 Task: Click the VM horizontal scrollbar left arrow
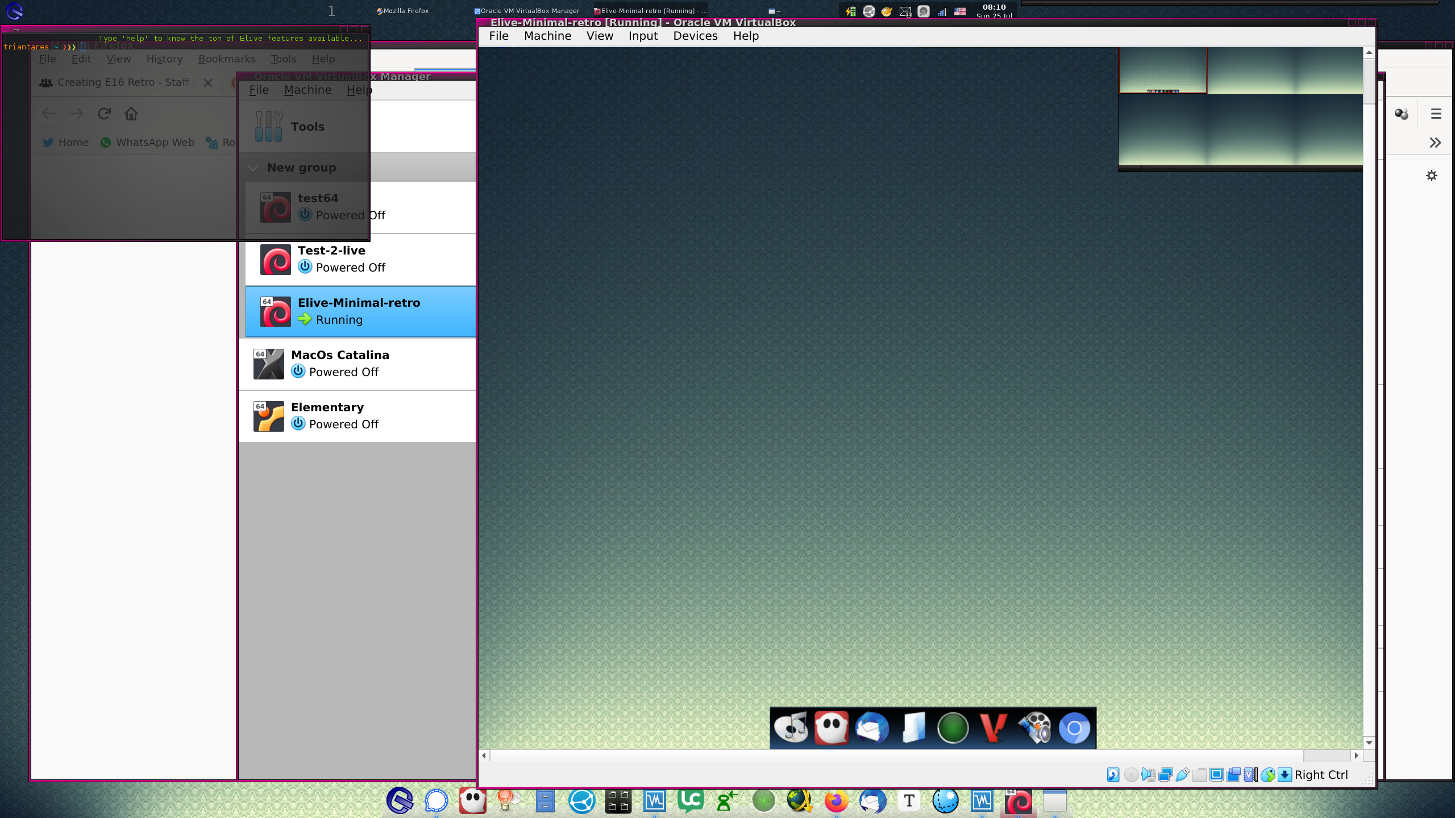coord(484,756)
